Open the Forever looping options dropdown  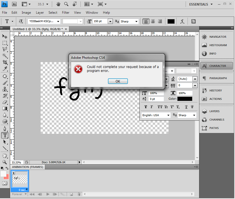(x=25, y=194)
